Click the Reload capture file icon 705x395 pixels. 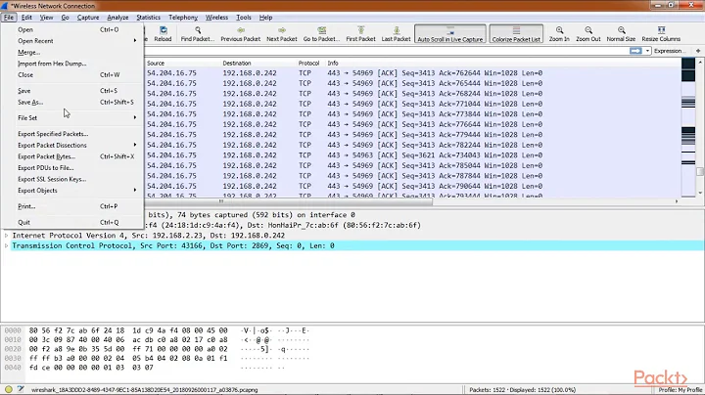pyautogui.click(x=163, y=33)
